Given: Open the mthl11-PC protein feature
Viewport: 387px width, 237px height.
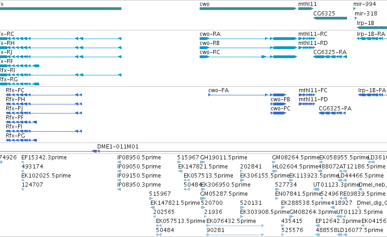Looking at the screenshot, I should (x=307, y=95).
